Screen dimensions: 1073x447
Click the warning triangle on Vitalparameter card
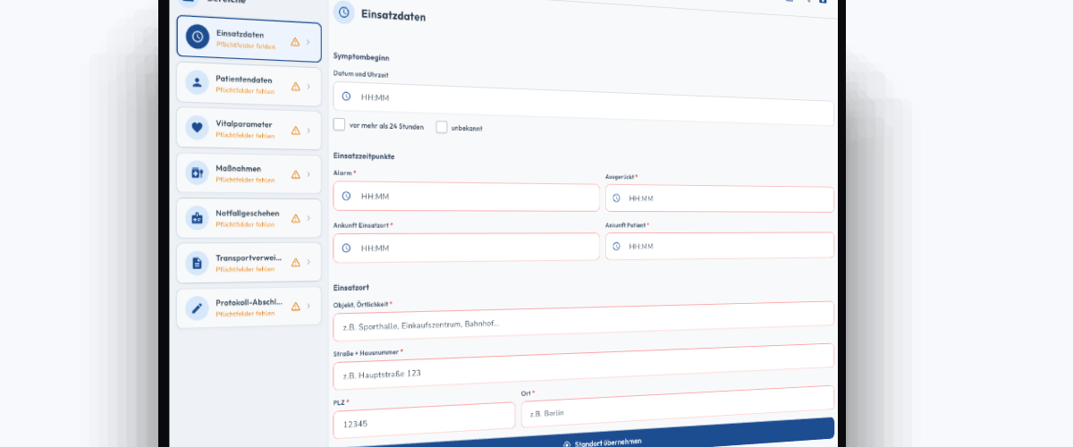(x=296, y=131)
